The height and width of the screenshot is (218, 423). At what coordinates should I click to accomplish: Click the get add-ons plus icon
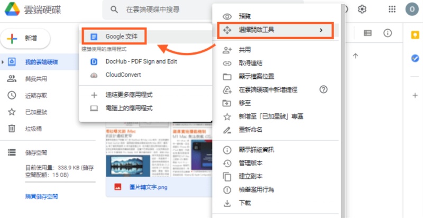tap(415, 96)
